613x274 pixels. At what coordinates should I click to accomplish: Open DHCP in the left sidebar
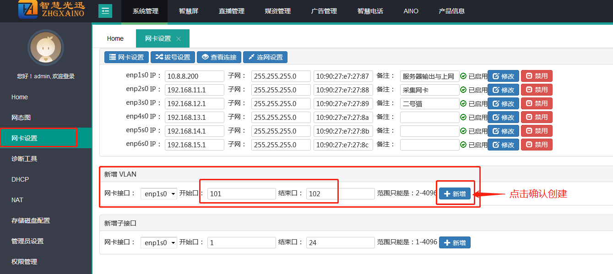click(20, 179)
